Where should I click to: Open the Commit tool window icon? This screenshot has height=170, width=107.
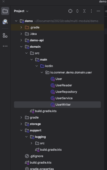(5, 21)
